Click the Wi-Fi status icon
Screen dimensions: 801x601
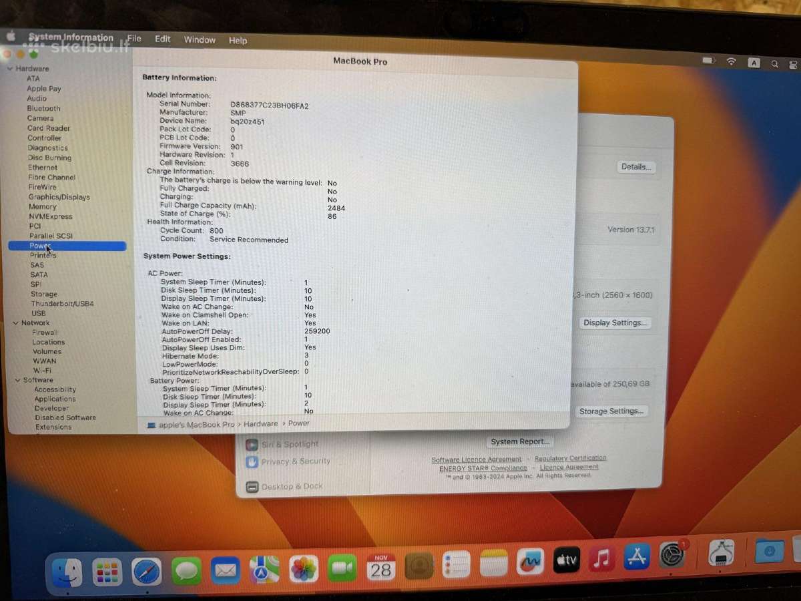pyautogui.click(x=732, y=61)
